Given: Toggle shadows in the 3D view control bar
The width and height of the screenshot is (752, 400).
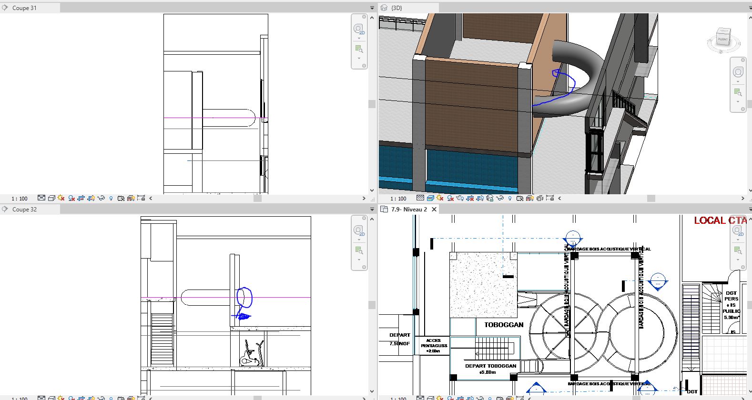Looking at the screenshot, I should (x=450, y=198).
